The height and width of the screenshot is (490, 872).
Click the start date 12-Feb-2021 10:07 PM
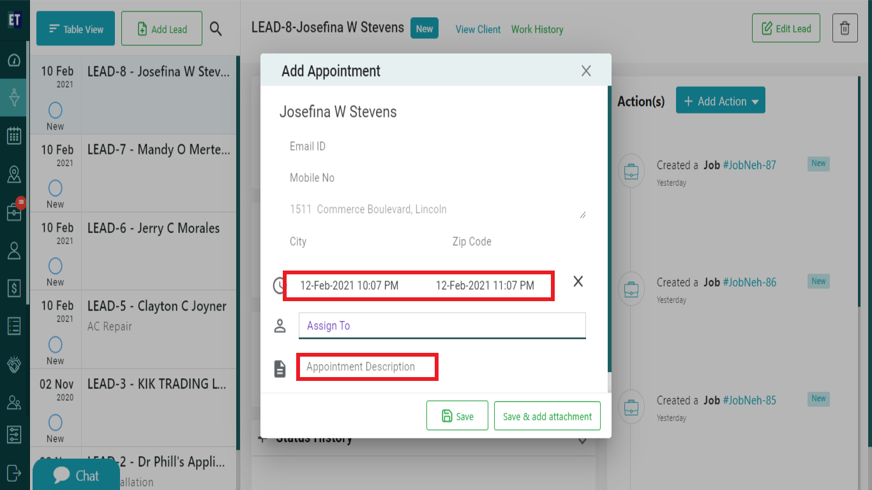pyautogui.click(x=349, y=285)
